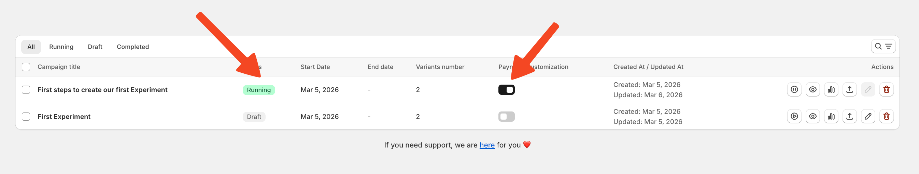Start the 'First Experiment' draft campaign

[794, 116]
